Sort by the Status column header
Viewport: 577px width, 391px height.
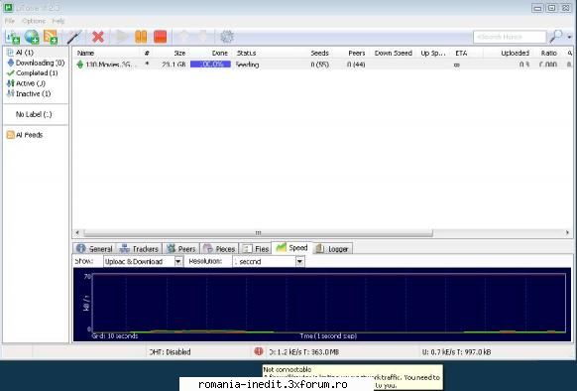tap(246, 53)
